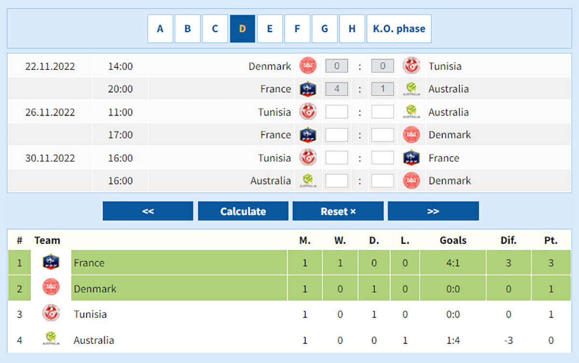Viewport: 579px width, 363px height.
Task: Open the K.O. phase tab
Action: pos(399,28)
